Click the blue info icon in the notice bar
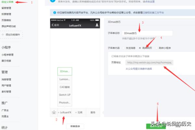This screenshot has width=195, height=130. (54, 12)
